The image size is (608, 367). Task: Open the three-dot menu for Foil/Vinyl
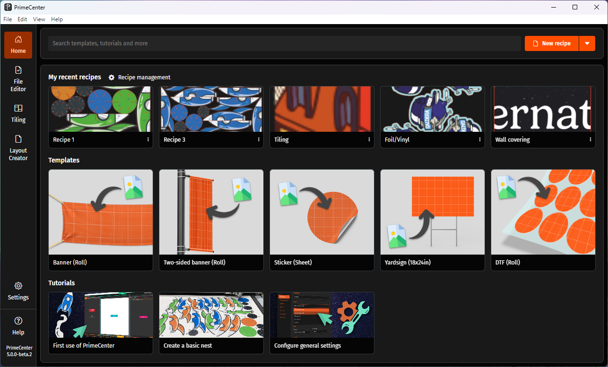pos(480,140)
